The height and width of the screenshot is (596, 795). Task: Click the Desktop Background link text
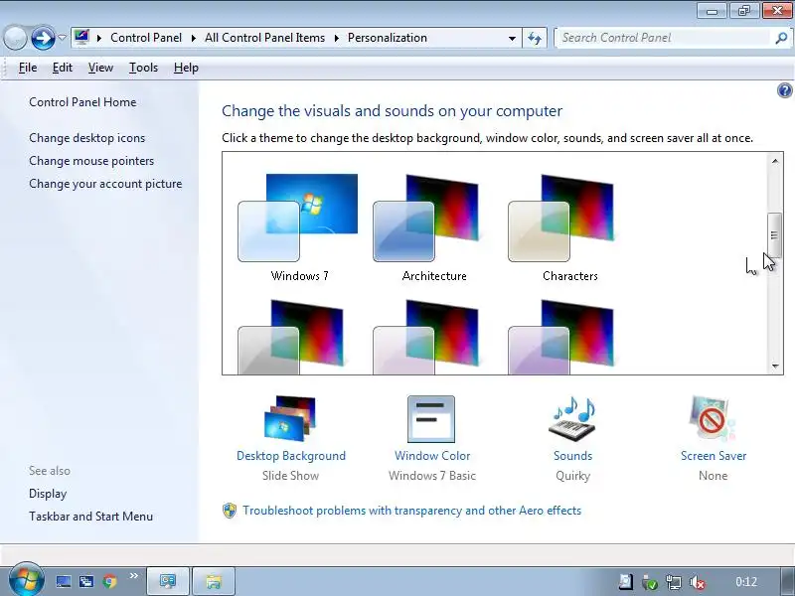291,456
